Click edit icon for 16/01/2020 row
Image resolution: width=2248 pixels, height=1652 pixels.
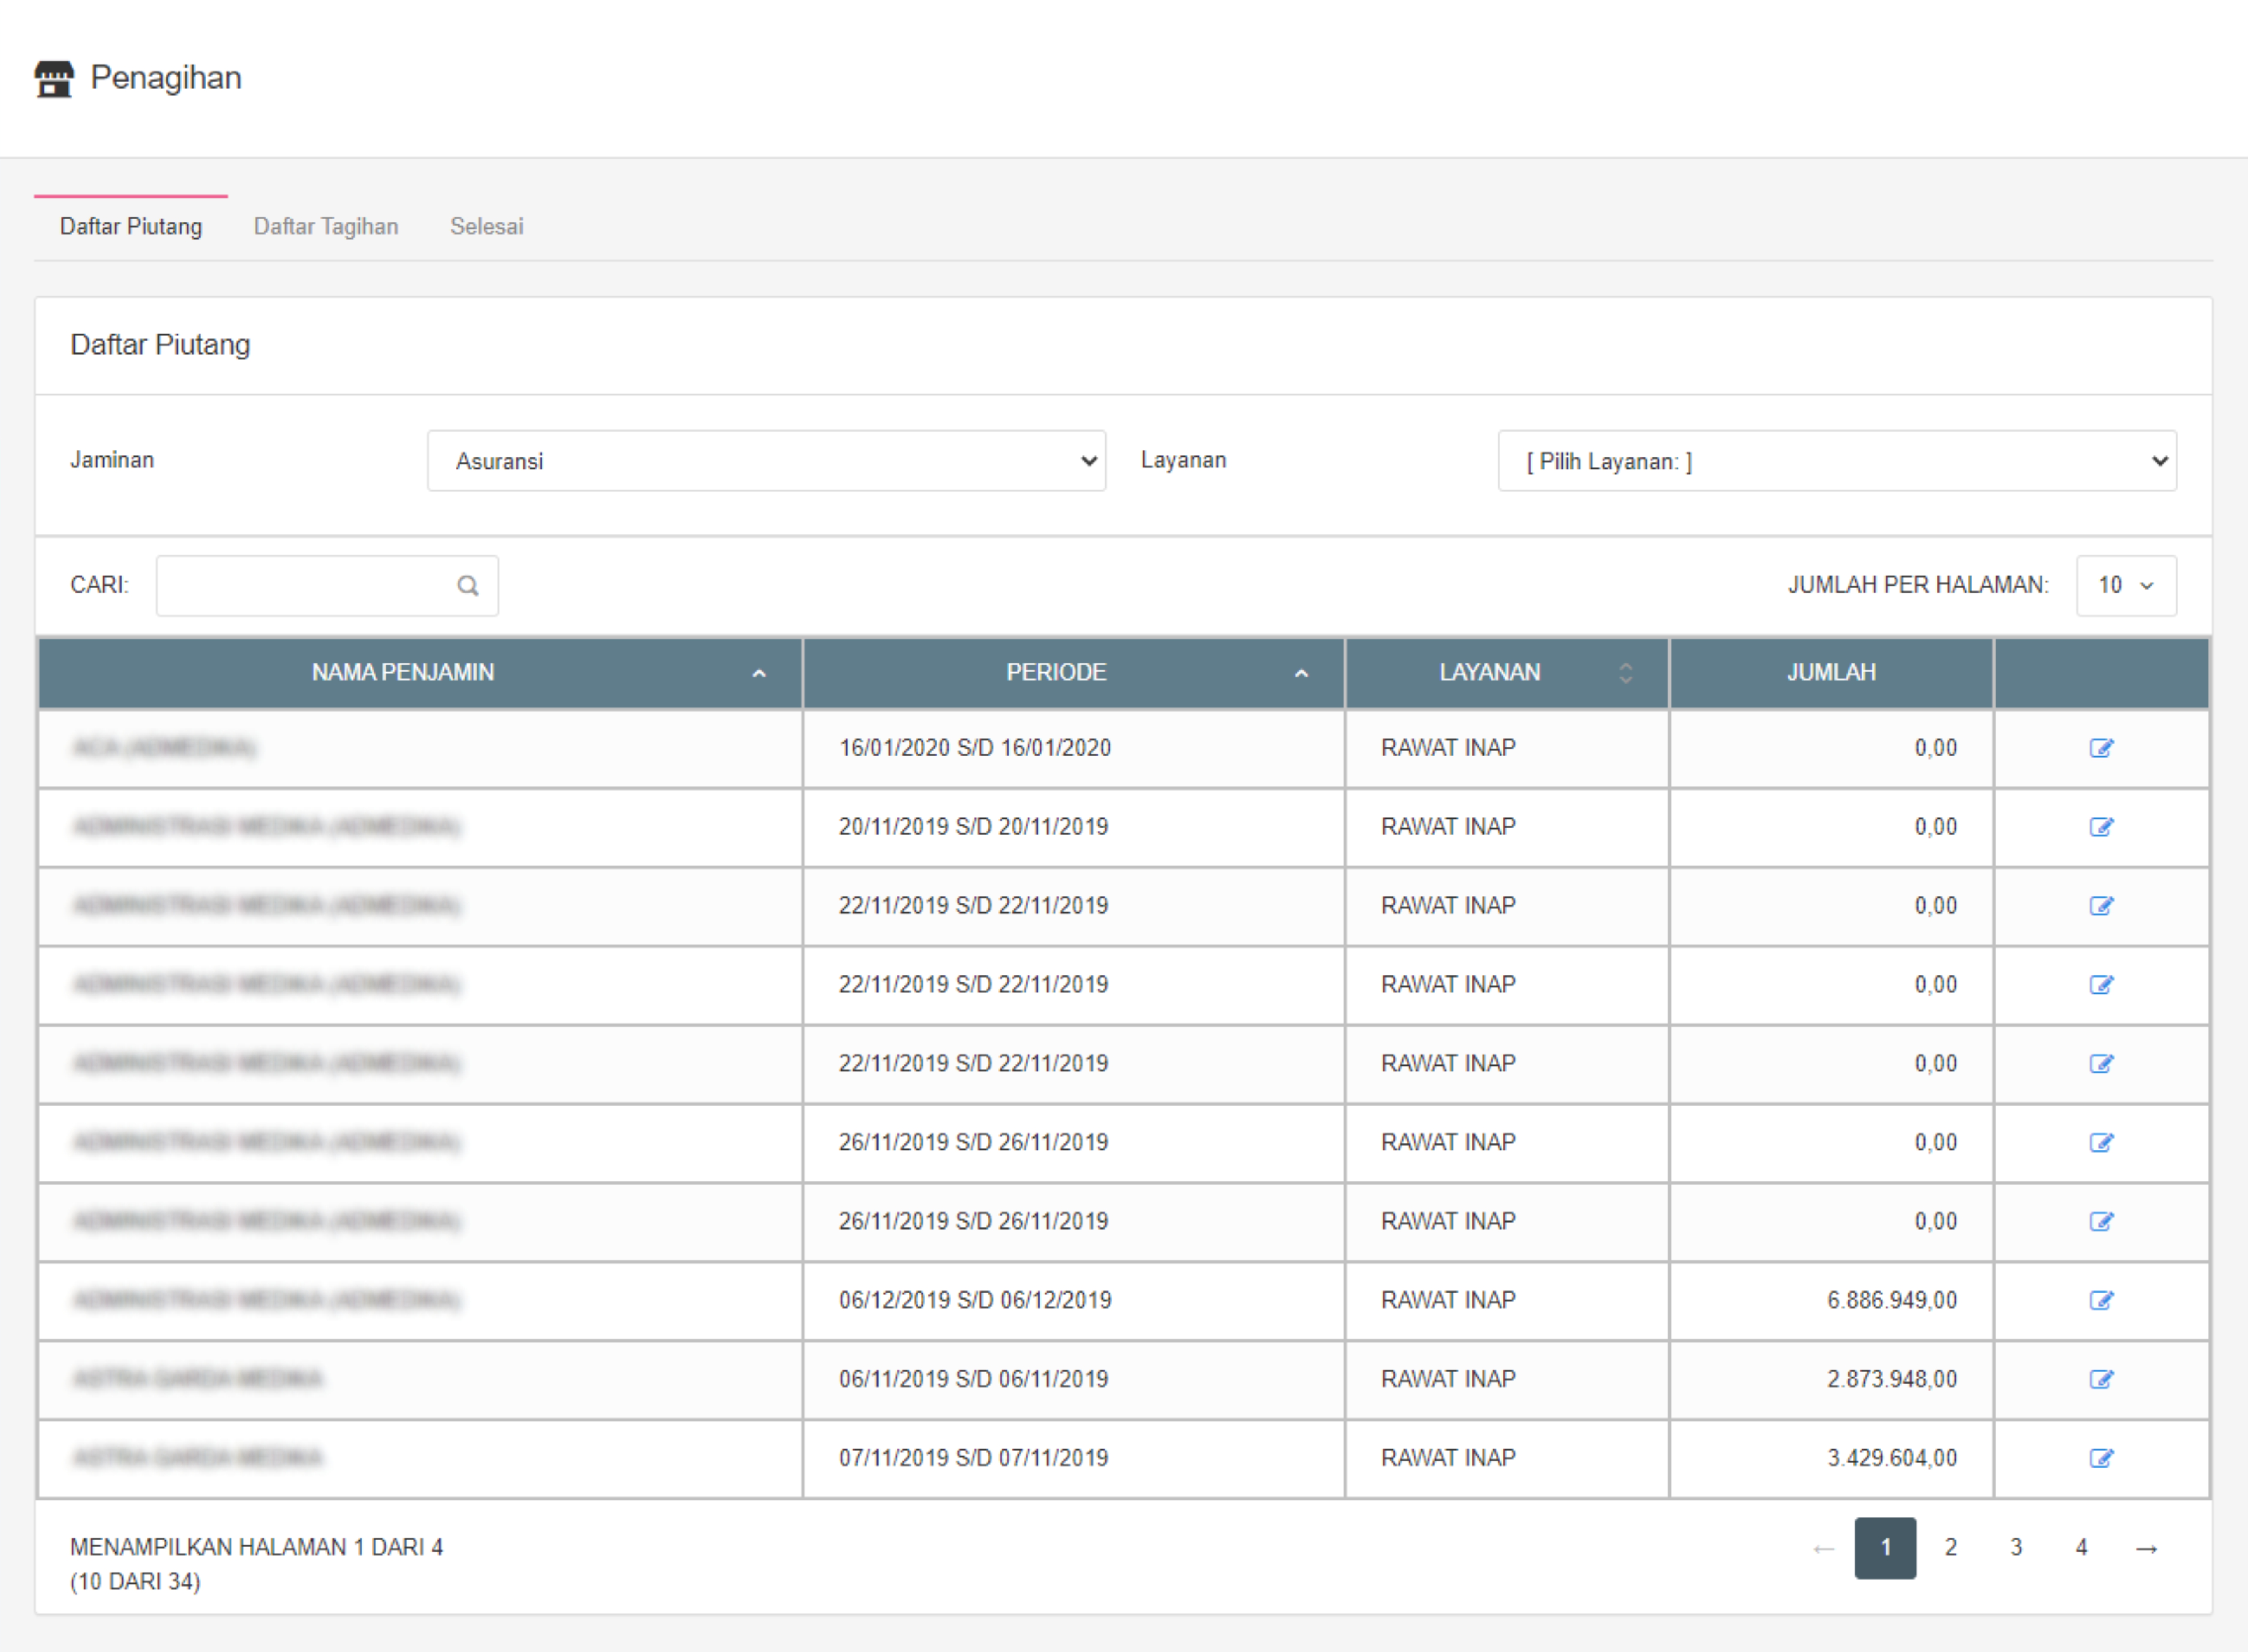click(2101, 748)
